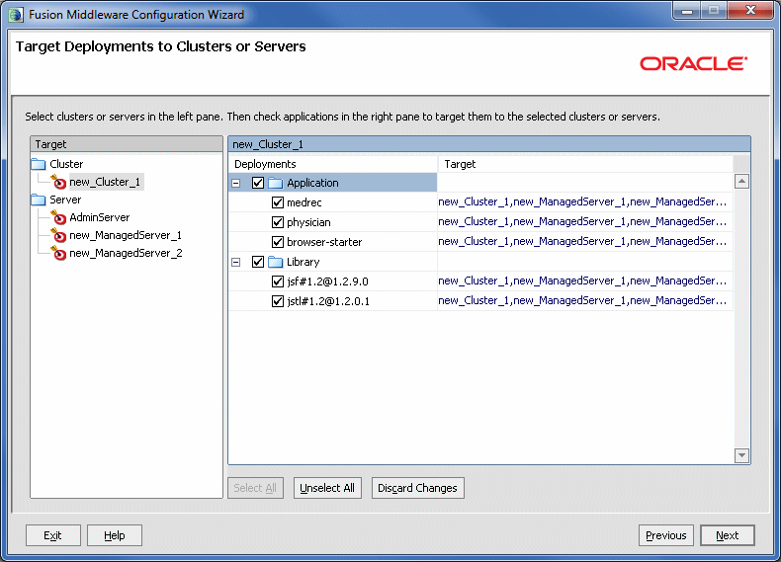Click the new_Cluster_1 pane header
The image size is (781, 562).
[x=489, y=144]
